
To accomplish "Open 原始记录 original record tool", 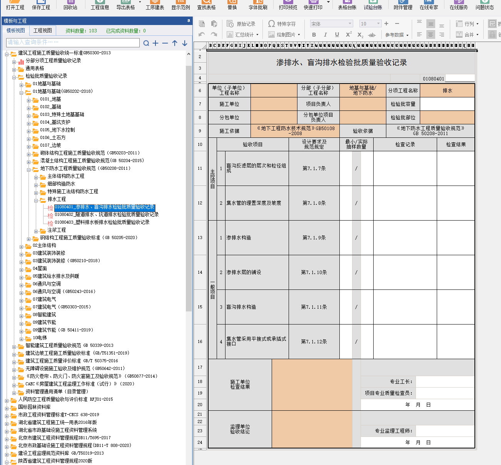I will point(241,24).
